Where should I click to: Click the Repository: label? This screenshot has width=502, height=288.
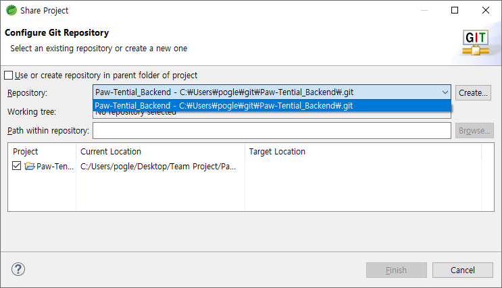[x=27, y=93]
